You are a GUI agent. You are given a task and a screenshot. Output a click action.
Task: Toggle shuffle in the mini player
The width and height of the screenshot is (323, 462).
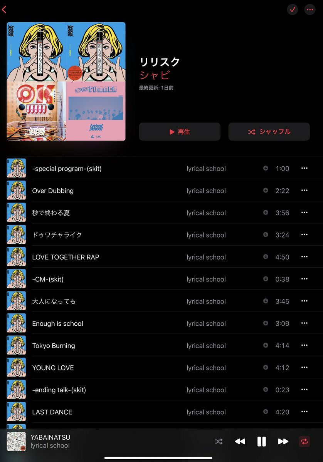[219, 442]
